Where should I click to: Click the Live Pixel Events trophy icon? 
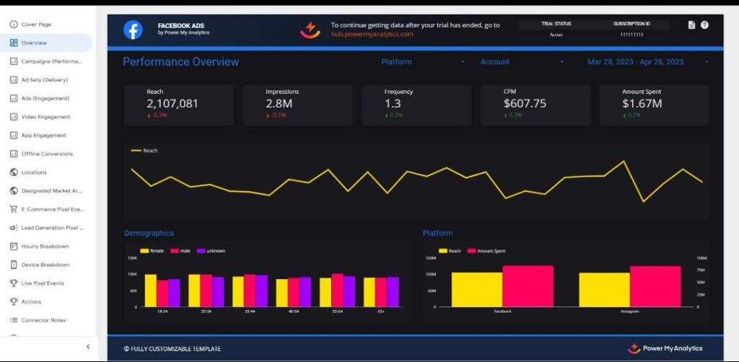click(x=14, y=283)
